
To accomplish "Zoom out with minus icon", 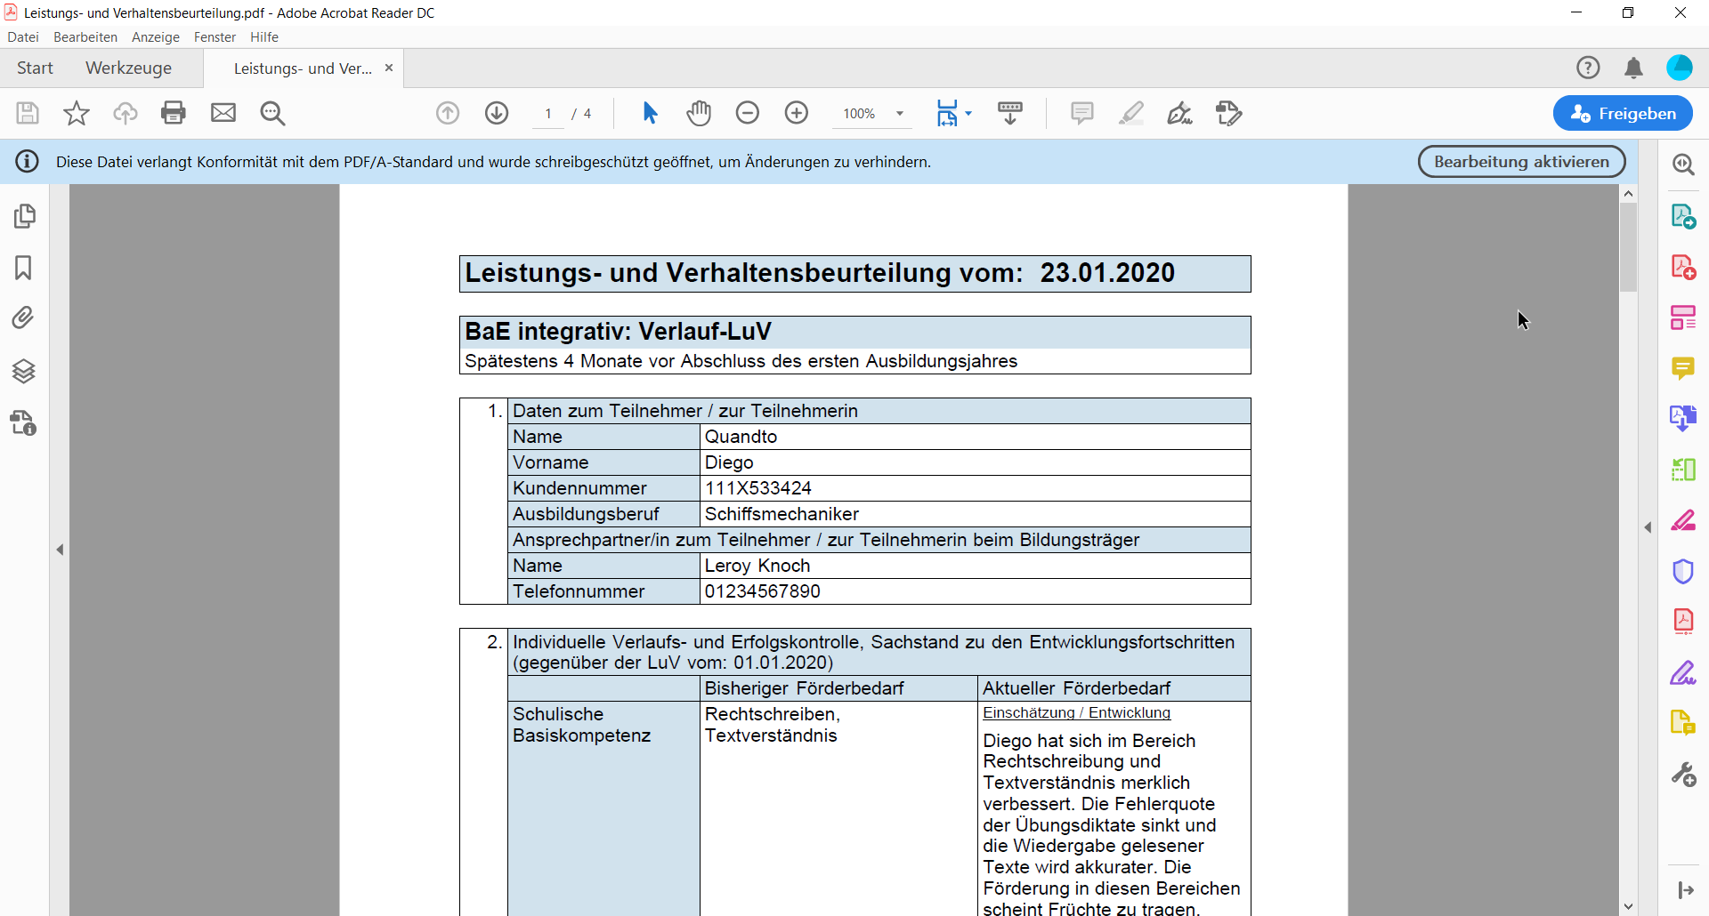I will click(748, 113).
